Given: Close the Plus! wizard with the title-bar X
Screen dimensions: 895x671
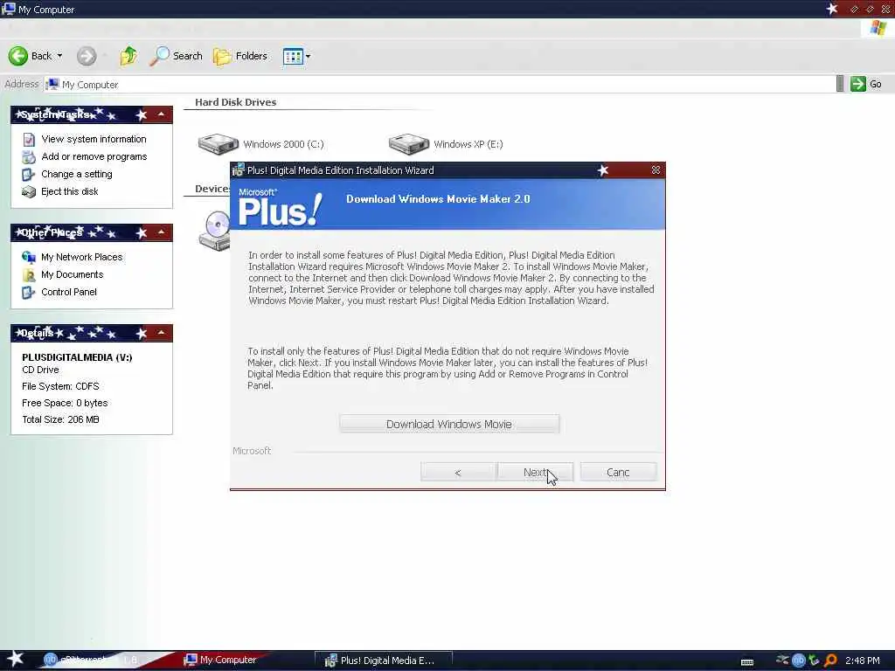Looking at the screenshot, I should click(656, 170).
